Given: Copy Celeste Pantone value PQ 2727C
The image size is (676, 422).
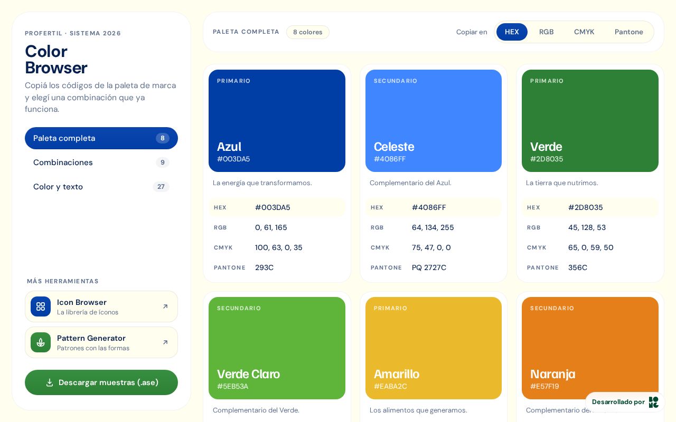Looking at the screenshot, I should click(x=434, y=267).
